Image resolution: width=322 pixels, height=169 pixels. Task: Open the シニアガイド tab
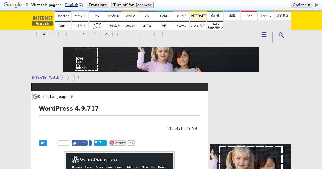tap(97, 25)
